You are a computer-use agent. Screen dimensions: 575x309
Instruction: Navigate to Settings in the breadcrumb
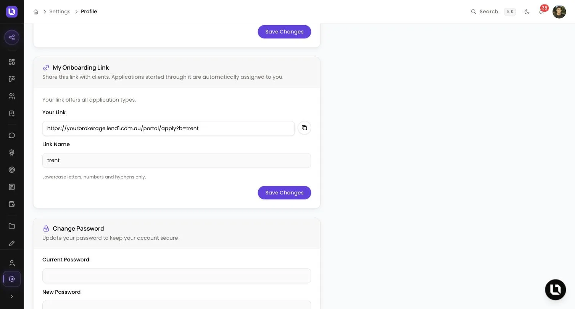pyautogui.click(x=60, y=12)
